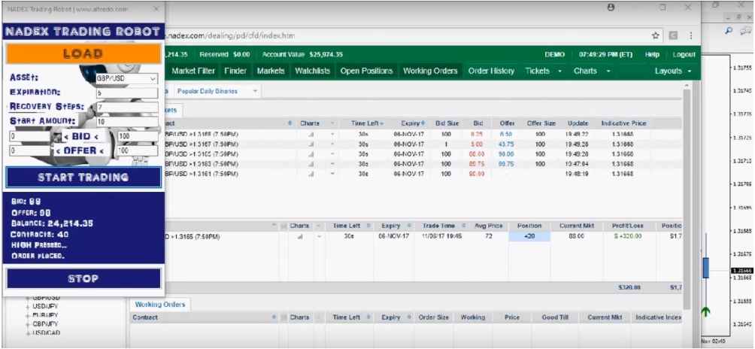Click the Recovery Steps input field
Viewport: 755px width, 349px height.
[127, 108]
